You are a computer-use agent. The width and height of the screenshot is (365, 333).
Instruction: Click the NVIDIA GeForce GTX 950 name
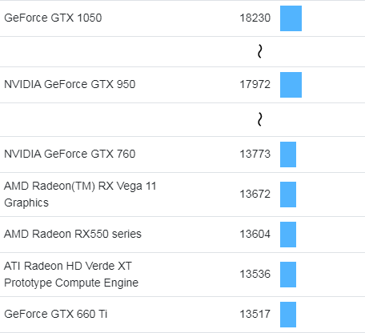click(x=70, y=84)
